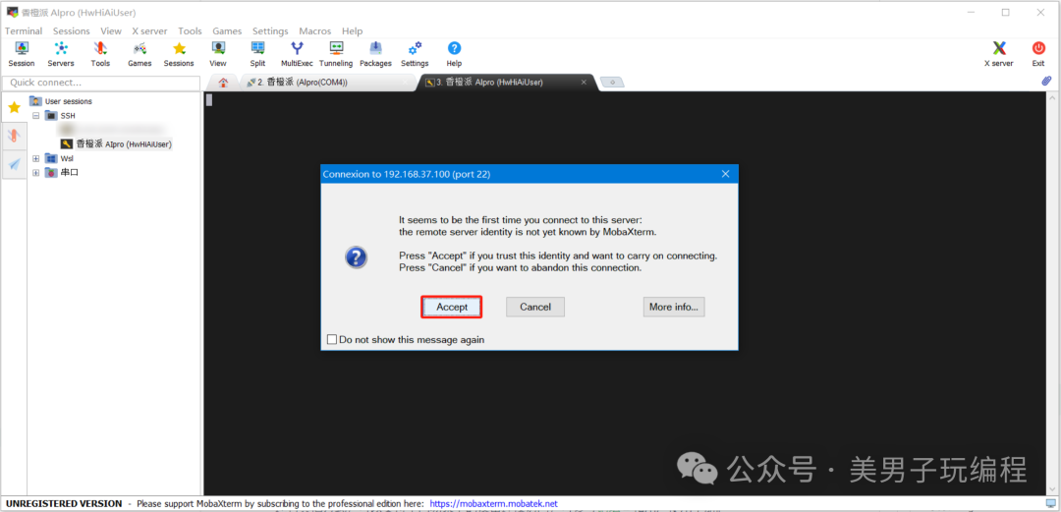Image resolution: width=1061 pixels, height=512 pixels.
Task: Open the Tunneling toolbar icon
Action: click(336, 53)
